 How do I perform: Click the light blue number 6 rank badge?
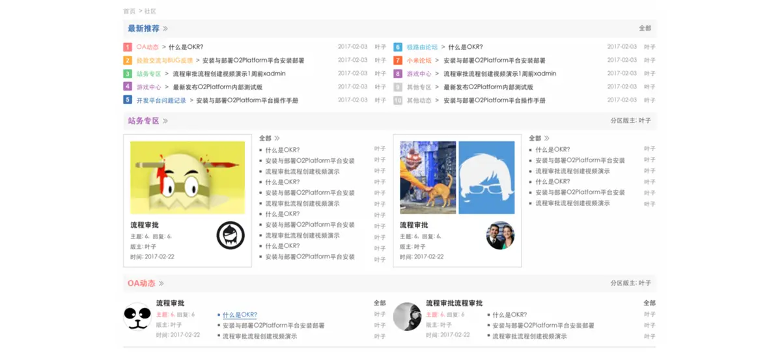click(x=398, y=47)
